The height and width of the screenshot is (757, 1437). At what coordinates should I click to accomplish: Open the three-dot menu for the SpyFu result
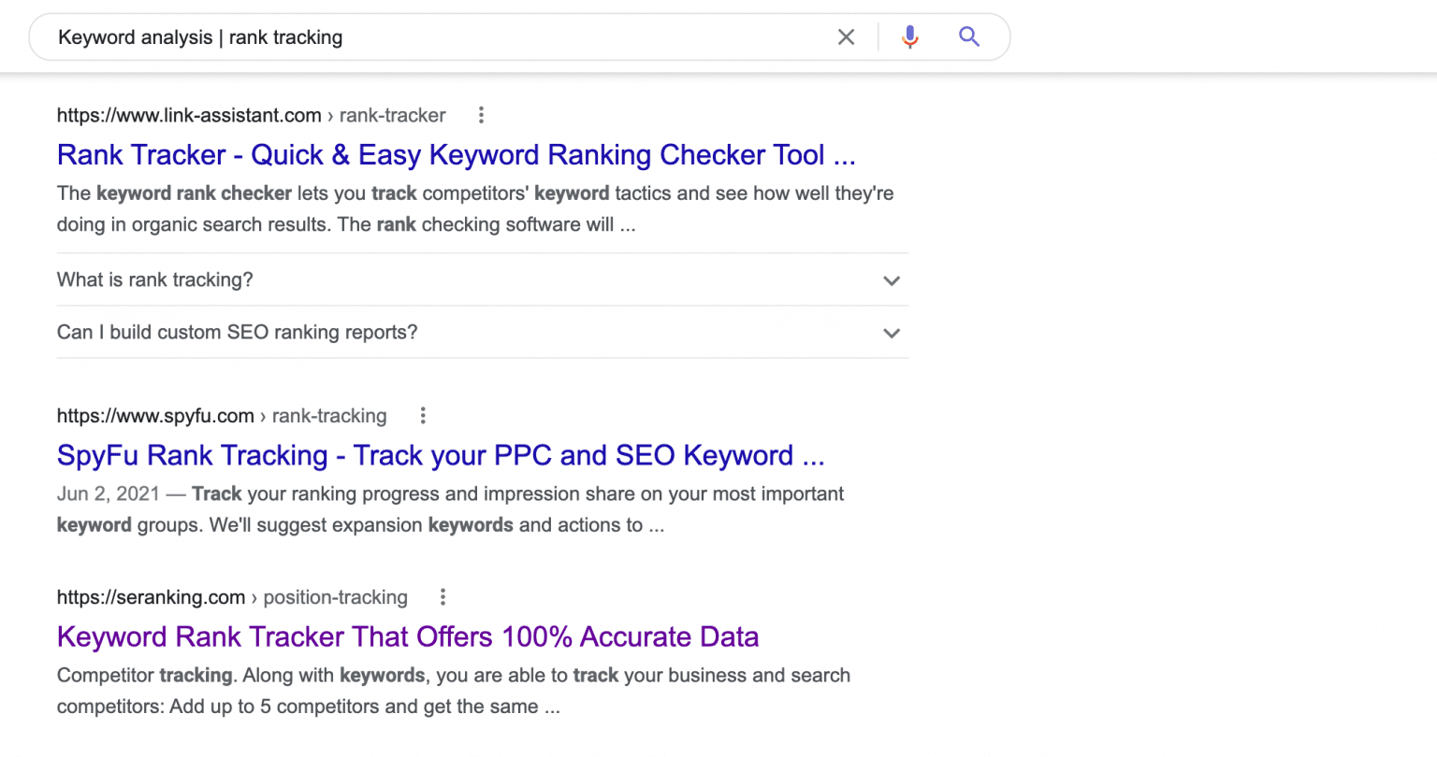tap(423, 415)
